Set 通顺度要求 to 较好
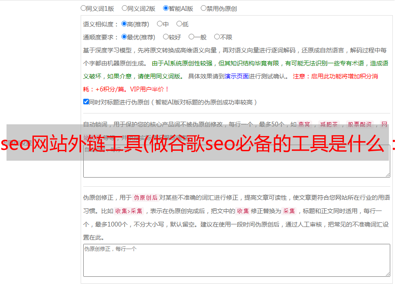This screenshot has width=395, height=285. pos(166,37)
